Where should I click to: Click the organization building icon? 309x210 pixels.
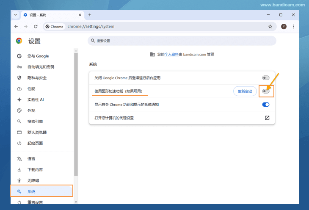[152, 54]
